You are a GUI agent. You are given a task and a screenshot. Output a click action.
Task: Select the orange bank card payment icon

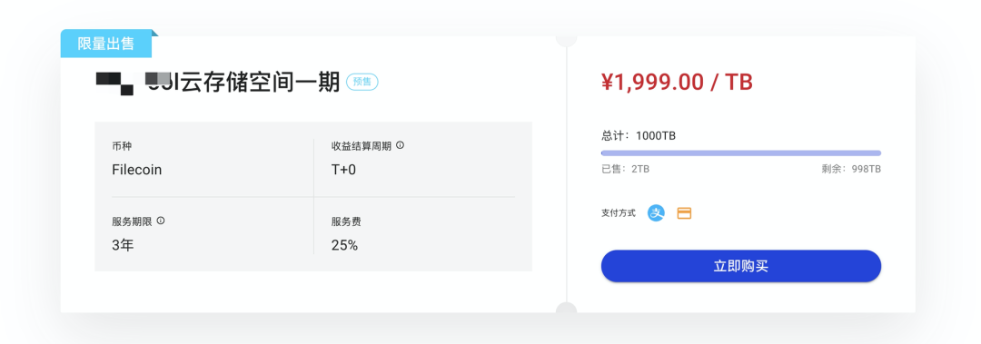(x=685, y=214)
